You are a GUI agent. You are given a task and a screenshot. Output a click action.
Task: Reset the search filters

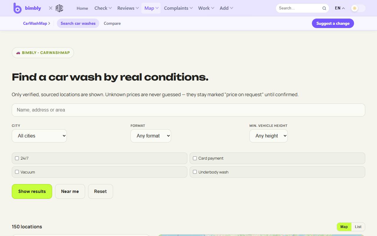(x=100, y=191)
